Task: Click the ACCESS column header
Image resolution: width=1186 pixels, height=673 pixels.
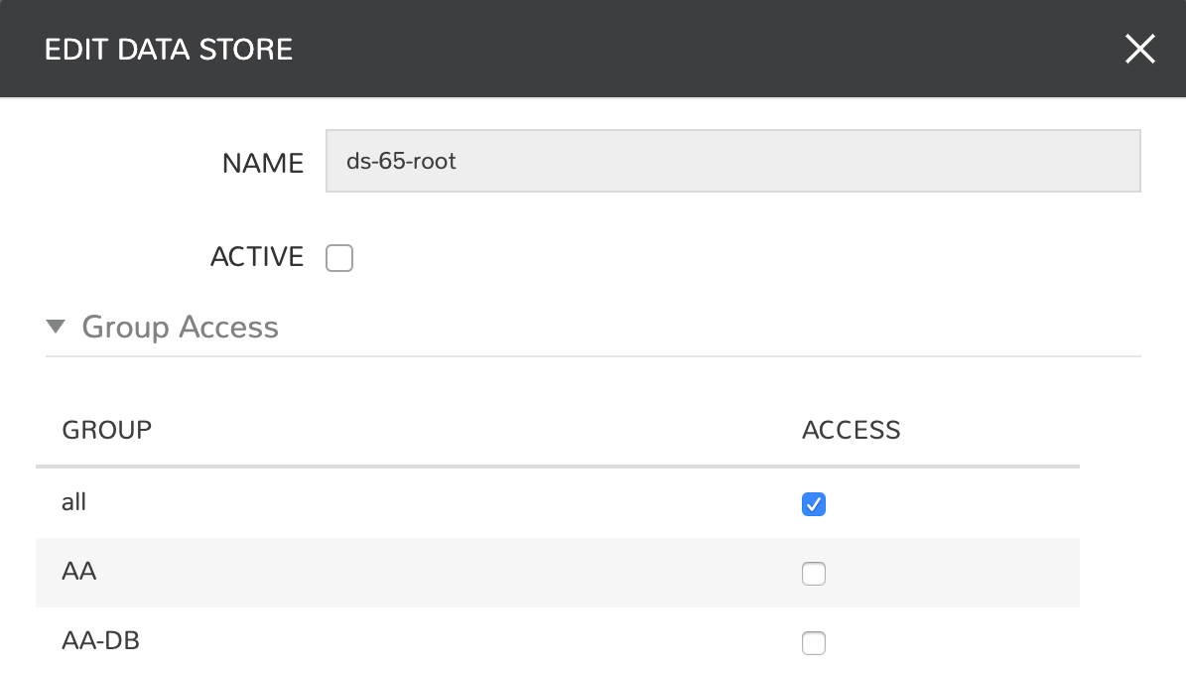Action: (x=851, y=430)
